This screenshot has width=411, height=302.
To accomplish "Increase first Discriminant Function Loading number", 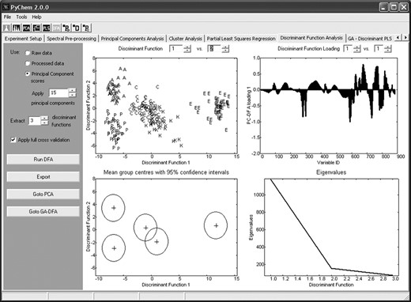I will click(x=356, y=47).
